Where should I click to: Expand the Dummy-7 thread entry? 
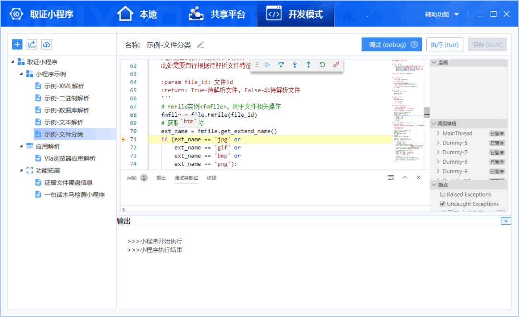point(438,152)
